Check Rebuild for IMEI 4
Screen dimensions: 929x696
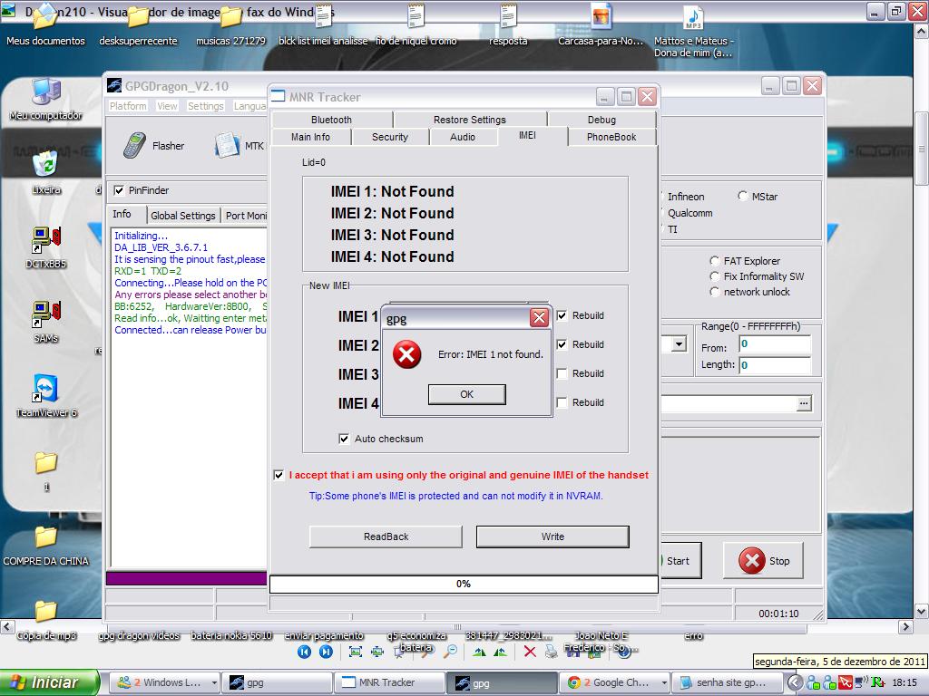[562, 402]
